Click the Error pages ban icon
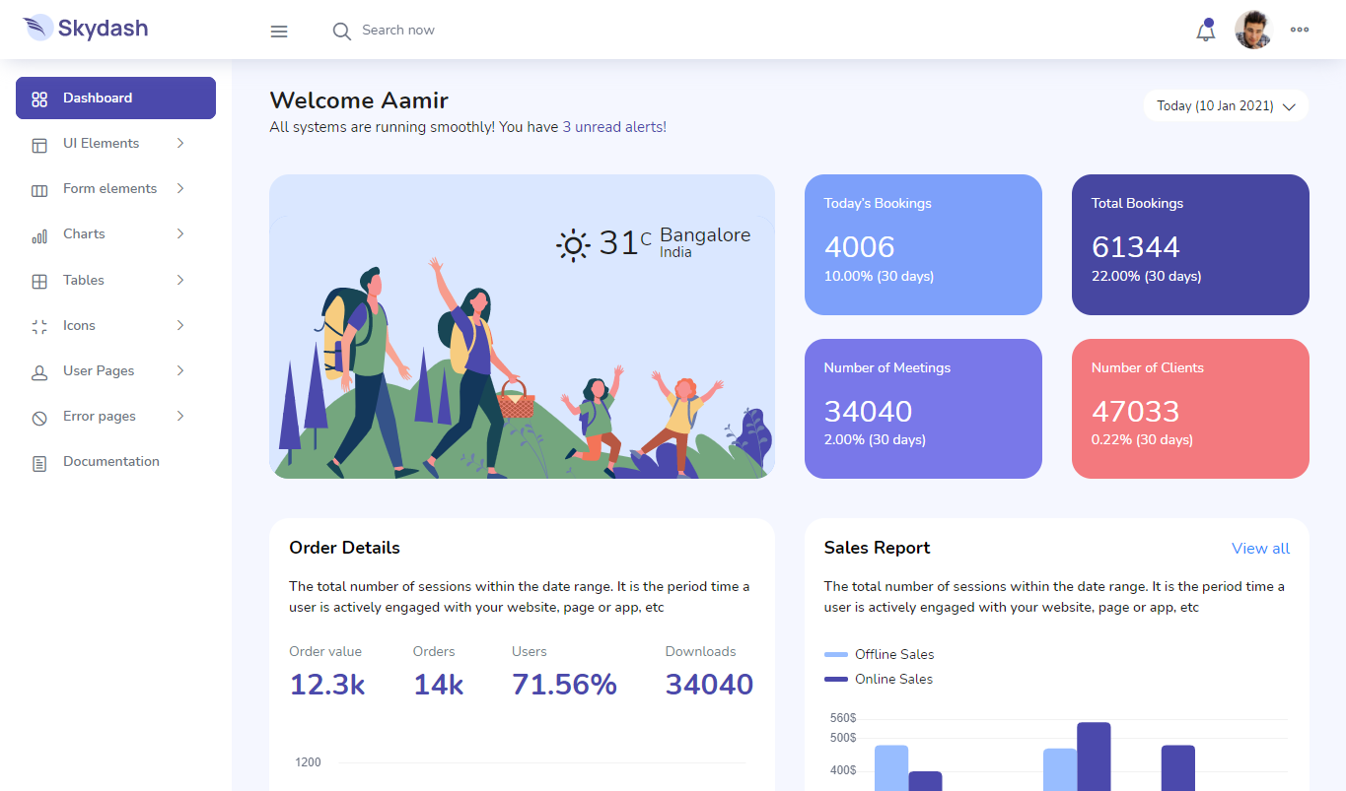Image resolution: width=1346 pixels, height=791 pixels. point(39,418)
